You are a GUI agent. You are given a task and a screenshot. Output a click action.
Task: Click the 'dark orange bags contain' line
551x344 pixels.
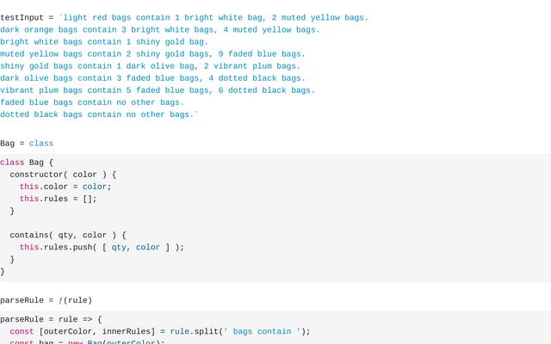pyautogui.click(x=160, y=30)
